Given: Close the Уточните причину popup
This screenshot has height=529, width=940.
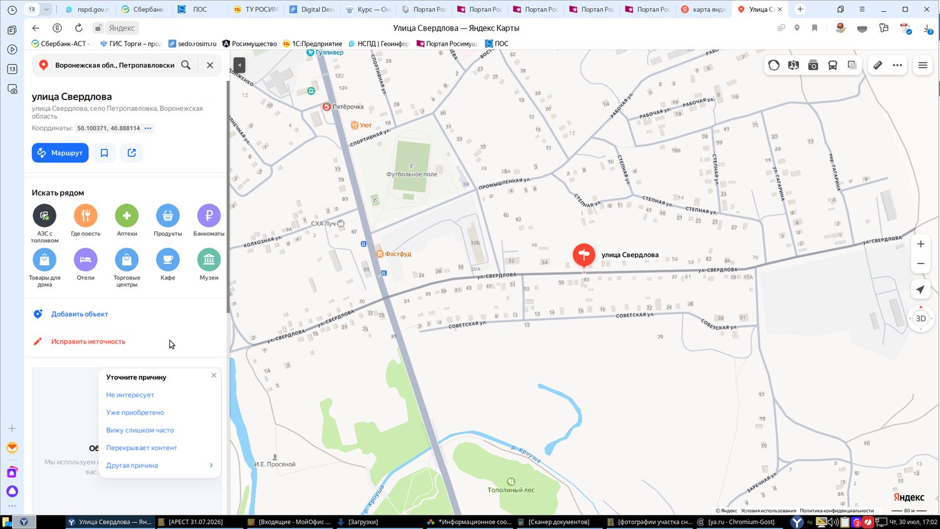Looking at the screenshot, I should tap(214, 375).
